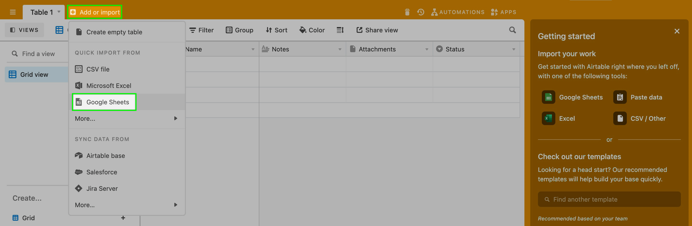This screenshot has height=226, width=692.
Task: Click the row height icon
Action: click(x=340, y=30)
